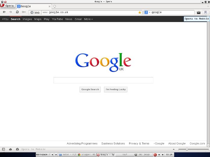Open a new tab with plus icon
The image size is (210, 157).
pos(55,6)
